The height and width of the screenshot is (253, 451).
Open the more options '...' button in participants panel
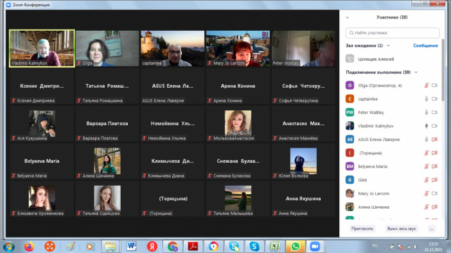432,229
